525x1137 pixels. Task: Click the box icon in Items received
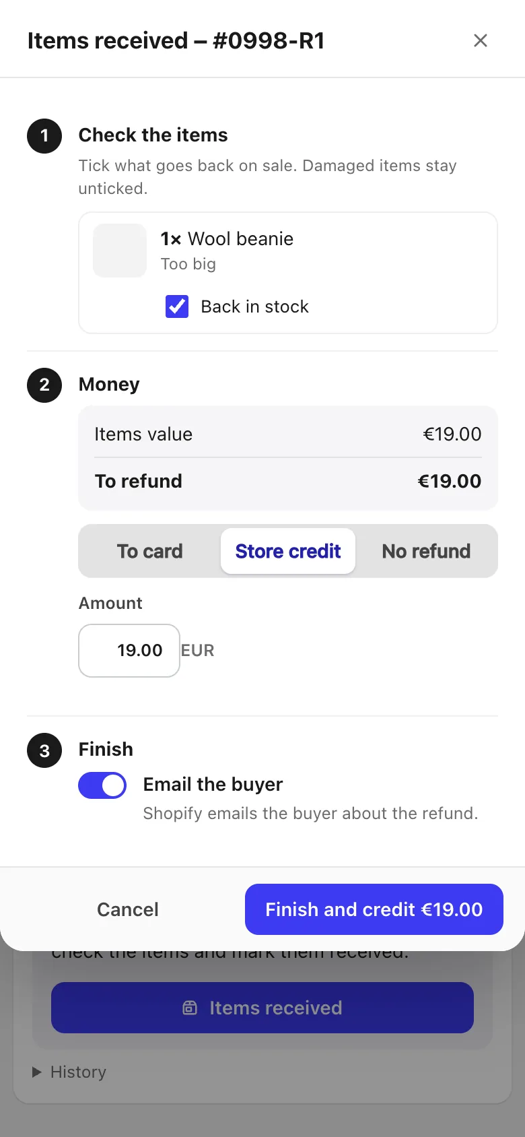point(190,1008)
